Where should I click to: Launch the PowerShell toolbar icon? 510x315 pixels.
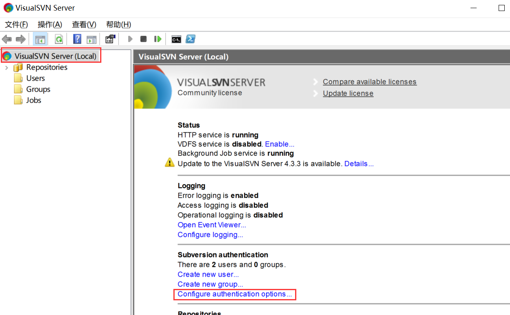pyautogui.click(x=190, y=39)
